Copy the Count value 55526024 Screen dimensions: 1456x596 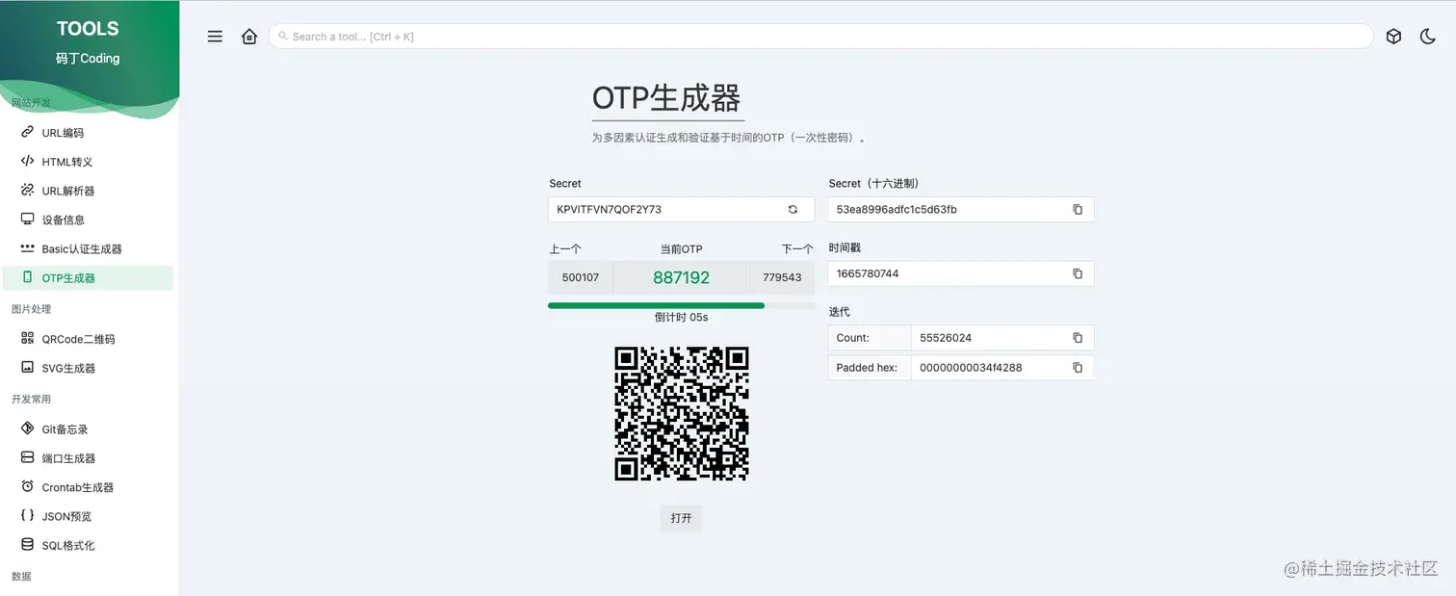[x=1078, y=338]
